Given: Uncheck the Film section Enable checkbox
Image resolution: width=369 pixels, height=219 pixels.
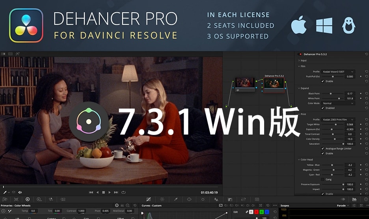Looking at the screenshot, I should (322, 81).
